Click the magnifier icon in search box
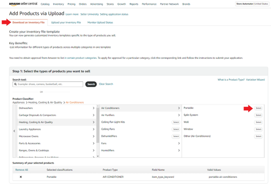Image resolution: width=271 pixels, height=184 pixels. 16,84
